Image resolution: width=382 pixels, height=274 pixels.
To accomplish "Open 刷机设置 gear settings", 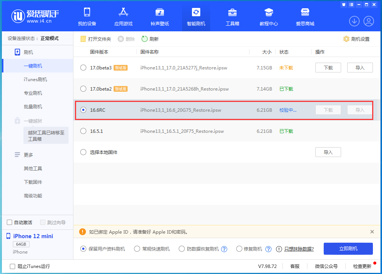I will click(356, 39).
